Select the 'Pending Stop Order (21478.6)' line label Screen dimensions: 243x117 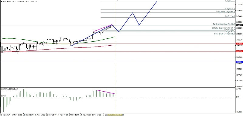click(x=224, y=24)
